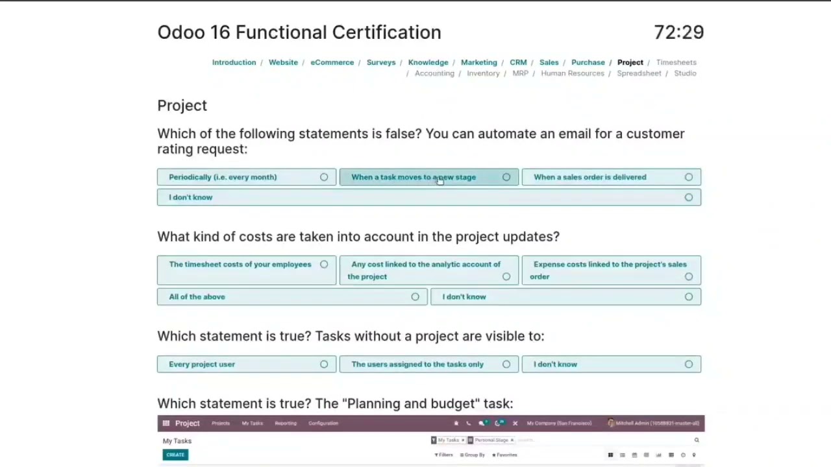The width and height of the screenshot is (831, 467).
Task: Open the activities clock icon in navbar
Action: click(499, 423)
